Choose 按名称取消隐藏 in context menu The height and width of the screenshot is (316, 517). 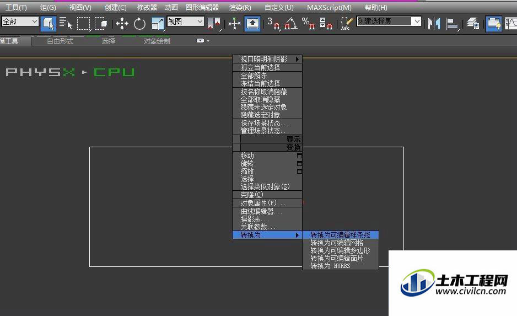267,92
